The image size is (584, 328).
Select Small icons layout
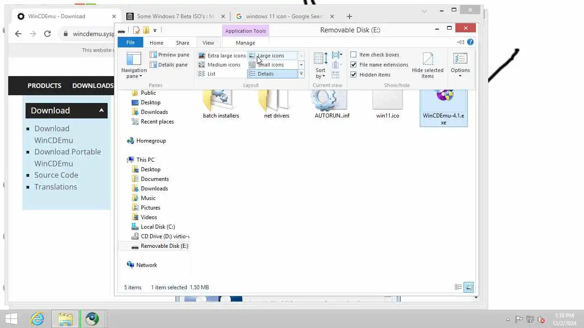coord(272,65)
